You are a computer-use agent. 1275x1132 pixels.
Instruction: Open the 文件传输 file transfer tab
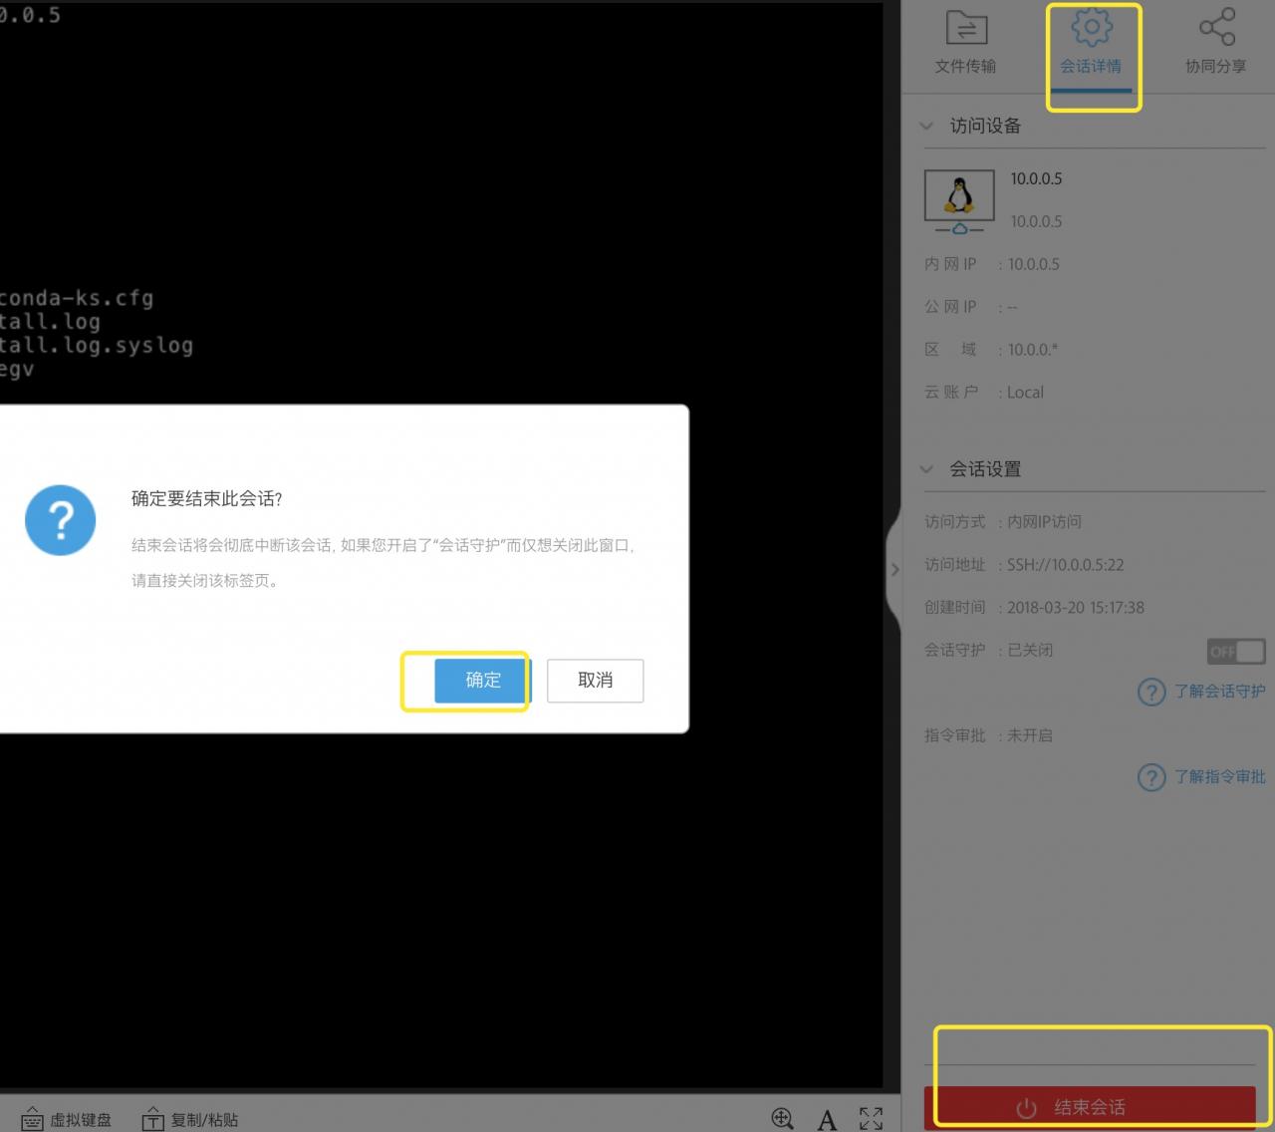pyautogui.click(x=965, y=43)
